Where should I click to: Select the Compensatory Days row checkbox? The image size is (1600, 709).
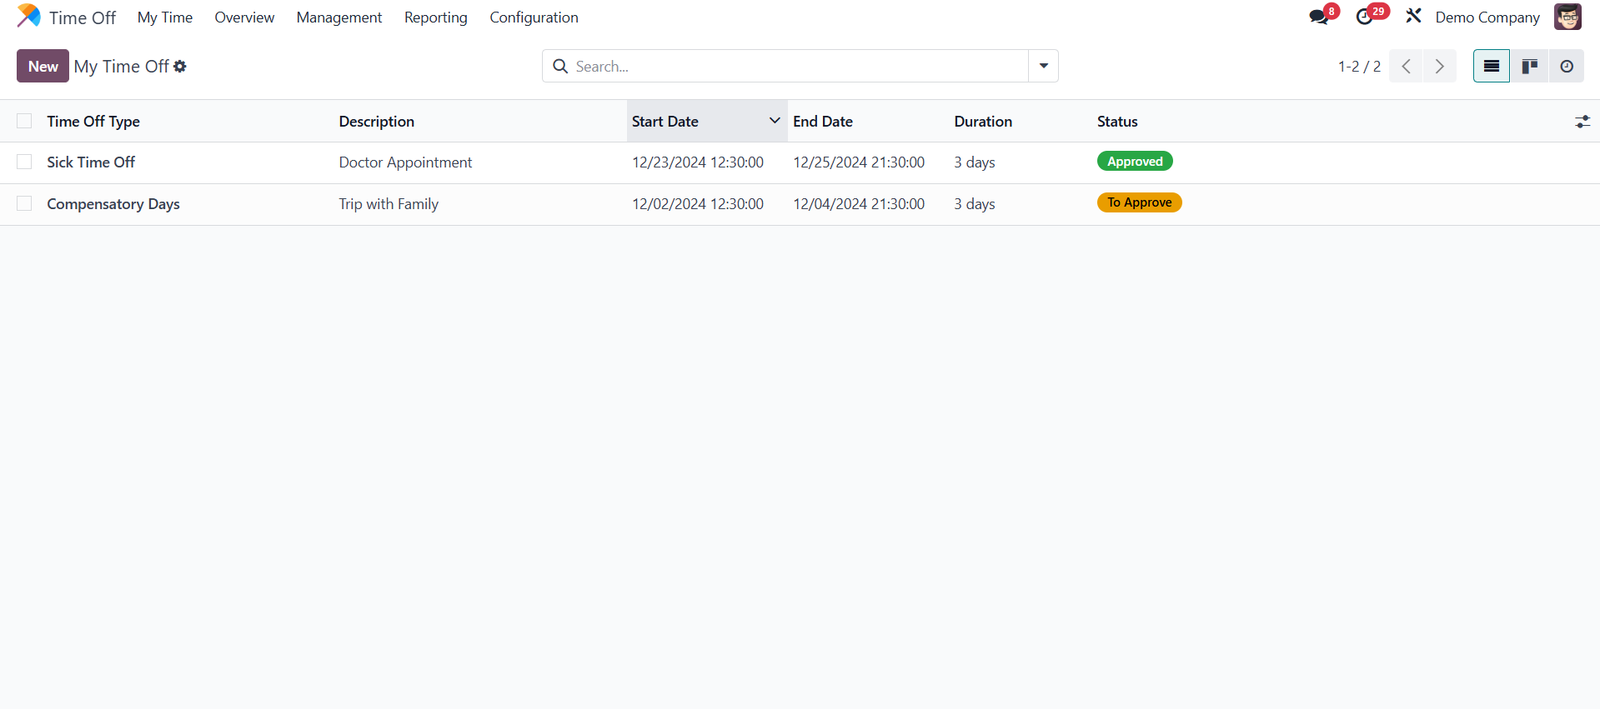coord(24,203)
